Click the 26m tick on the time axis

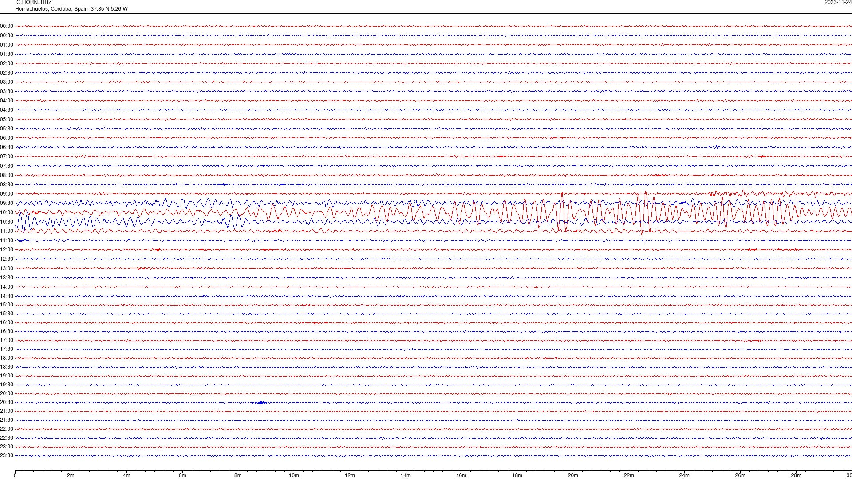click(x=740, y=475)
